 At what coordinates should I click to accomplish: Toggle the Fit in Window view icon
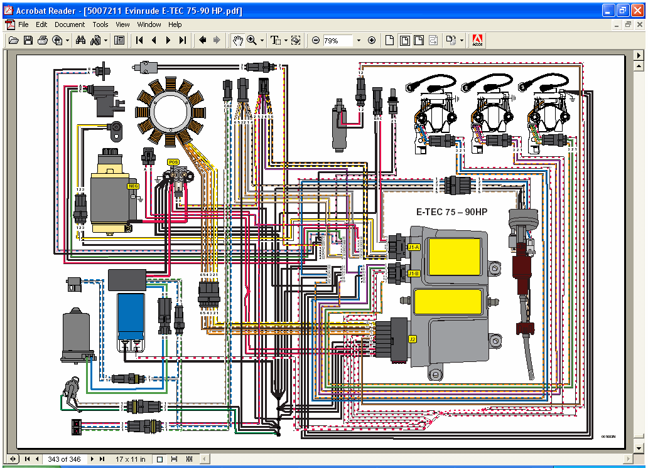(x=404, y=41)
